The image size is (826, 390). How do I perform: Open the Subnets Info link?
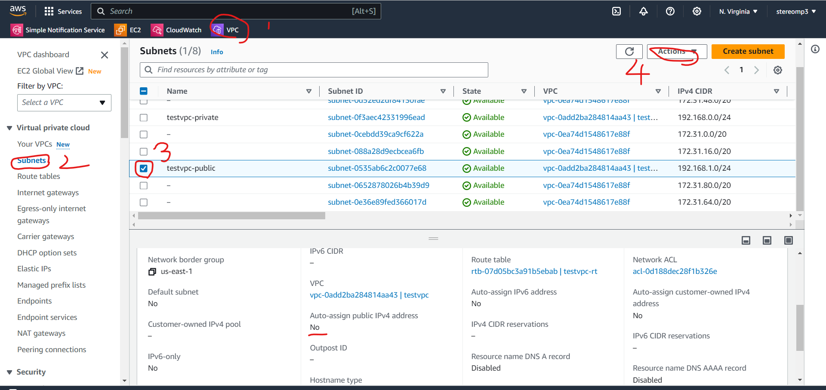(217, 52)
